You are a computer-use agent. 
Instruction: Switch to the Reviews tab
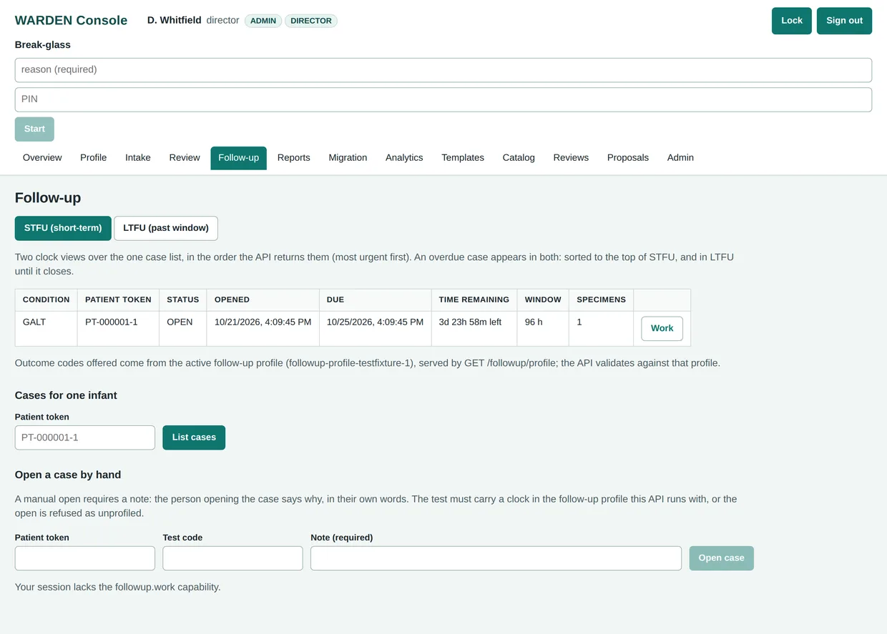[571, 158]
